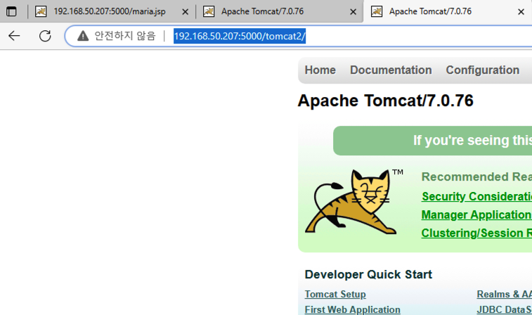Viewport: 532px width, 315px height.
Task: Open the First Web Application link
Action: (353, 309)
